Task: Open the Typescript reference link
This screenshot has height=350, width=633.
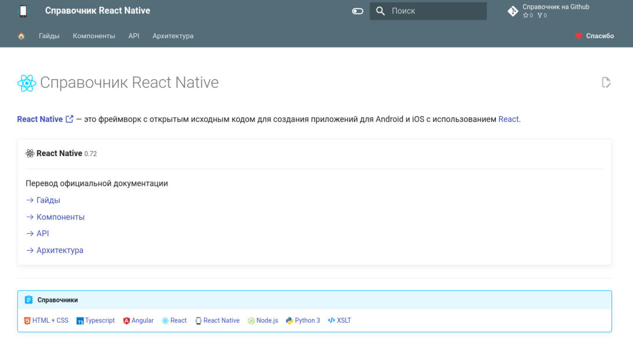Action: coord(100,320)
